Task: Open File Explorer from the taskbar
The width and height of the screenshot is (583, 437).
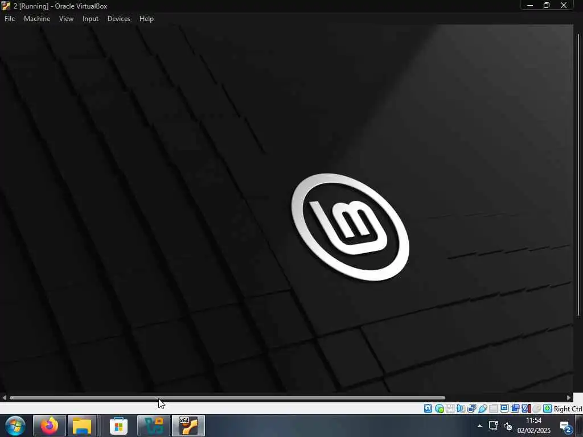Action: click(x=82, y=426)
